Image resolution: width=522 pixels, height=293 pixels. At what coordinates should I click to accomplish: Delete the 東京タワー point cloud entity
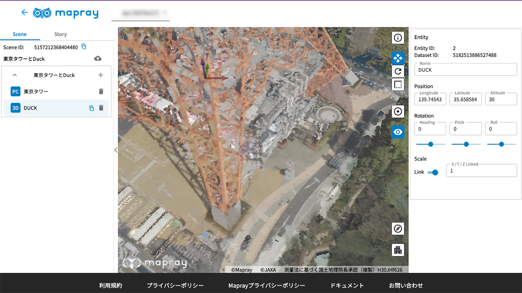click(x=101, y=91)
